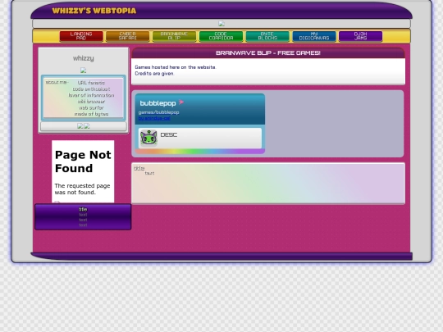Viewport: 443px width, 332px height.
Task: Click the broken avatar image under whizzy
Action: pos(83,70)
